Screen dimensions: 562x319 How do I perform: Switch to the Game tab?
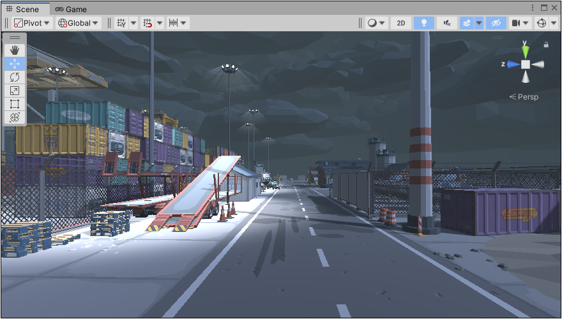[70, 10]
